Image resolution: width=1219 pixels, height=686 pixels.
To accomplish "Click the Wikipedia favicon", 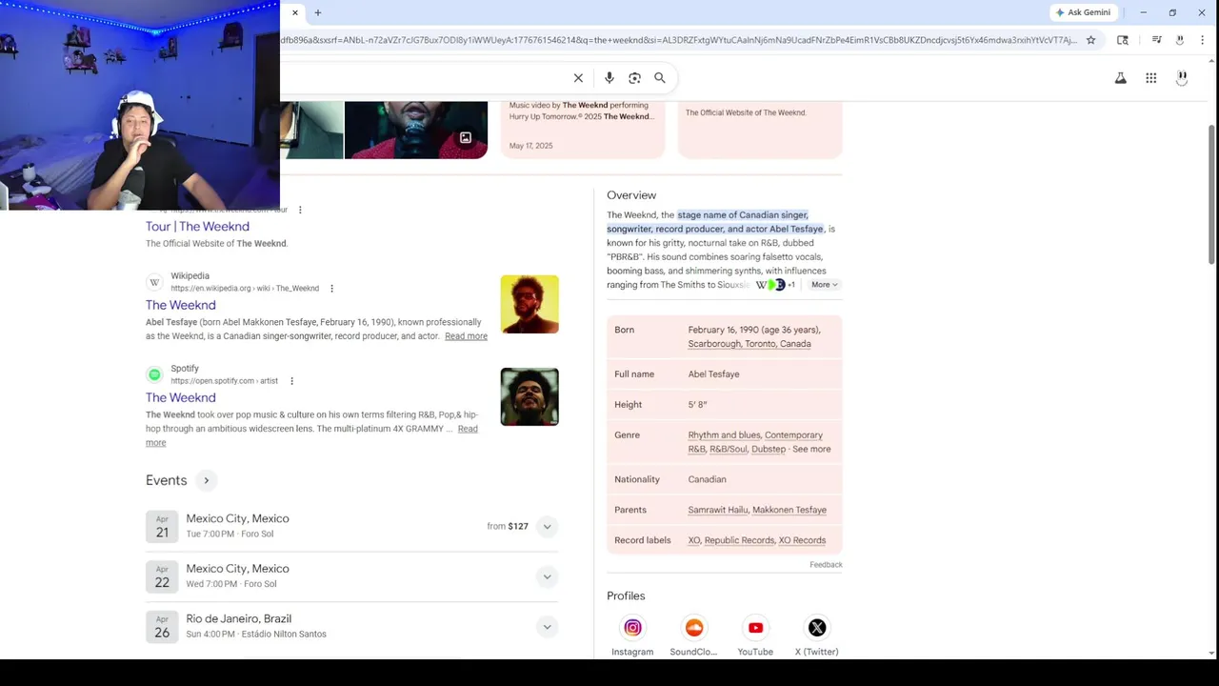I will click(154, 282).
